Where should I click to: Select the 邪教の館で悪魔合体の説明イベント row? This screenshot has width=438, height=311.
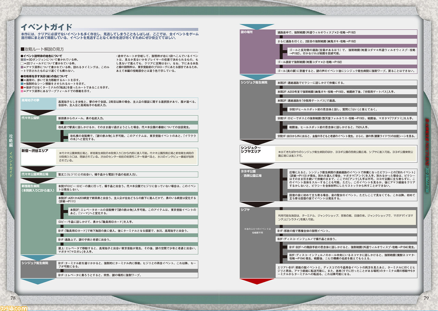pyautogui.click(x=346, y=231)
